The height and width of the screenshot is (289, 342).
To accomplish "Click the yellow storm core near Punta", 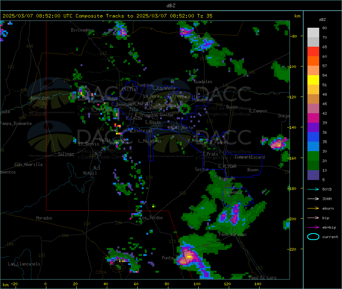I will coord(189,257).
